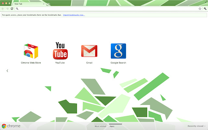Viewport: 208px width, 130px height.
Task: Switch to the Most visited section
Action: 100,126
